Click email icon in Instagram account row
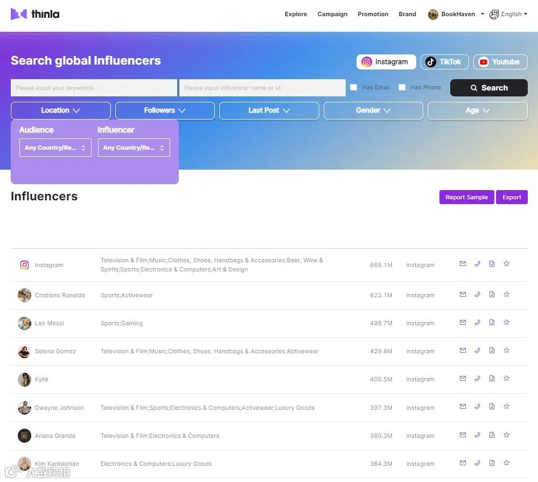Image resolution: width=538 pixels, height=482 pixels. (463, 263)
